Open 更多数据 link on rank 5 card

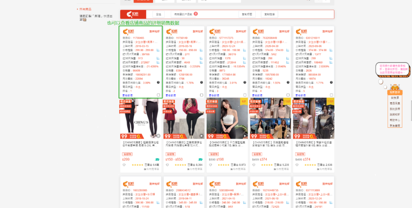[x=301, y=95]
